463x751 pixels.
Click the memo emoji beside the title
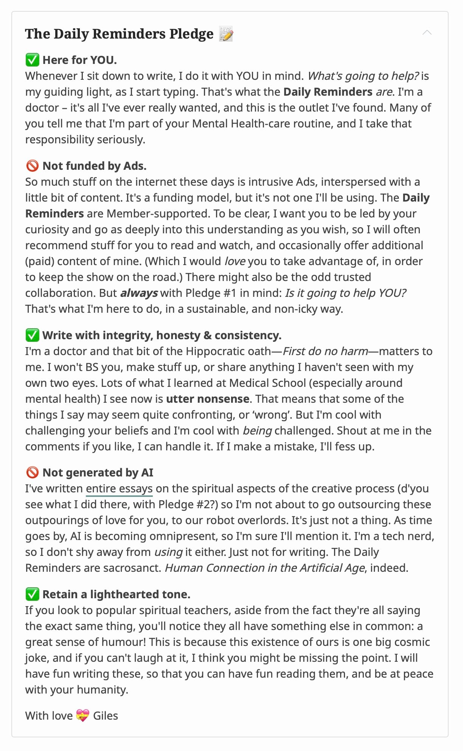click(226, 34)
